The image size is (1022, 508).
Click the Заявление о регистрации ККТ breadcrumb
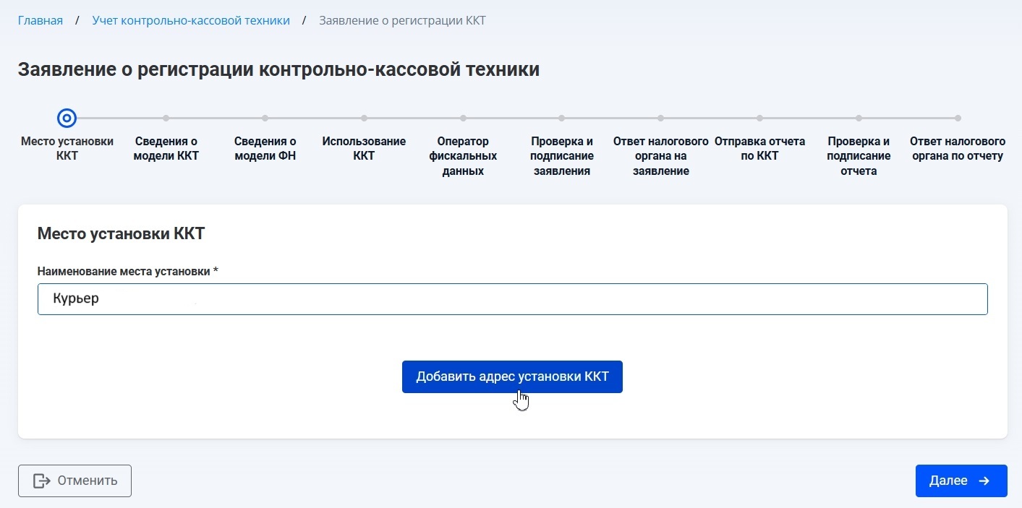[402, 20]
